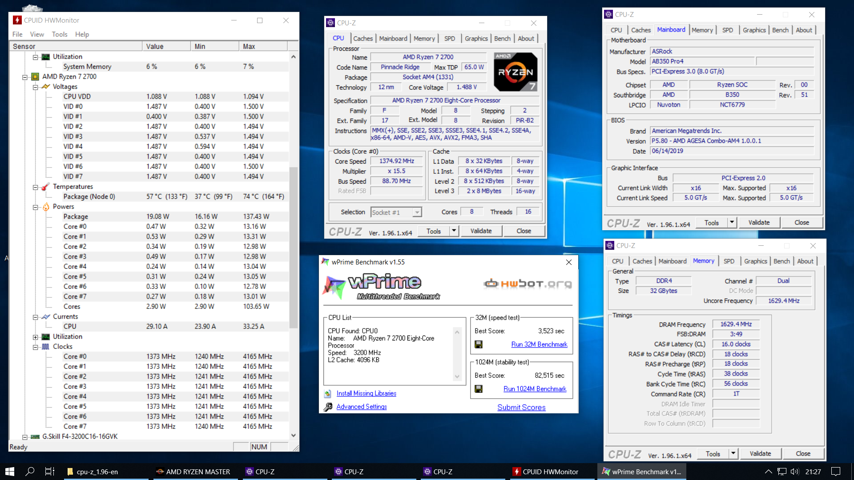Expand the lower Utilization tree node
This screenshot has height=480, width=854.
(x=35, y=337)
